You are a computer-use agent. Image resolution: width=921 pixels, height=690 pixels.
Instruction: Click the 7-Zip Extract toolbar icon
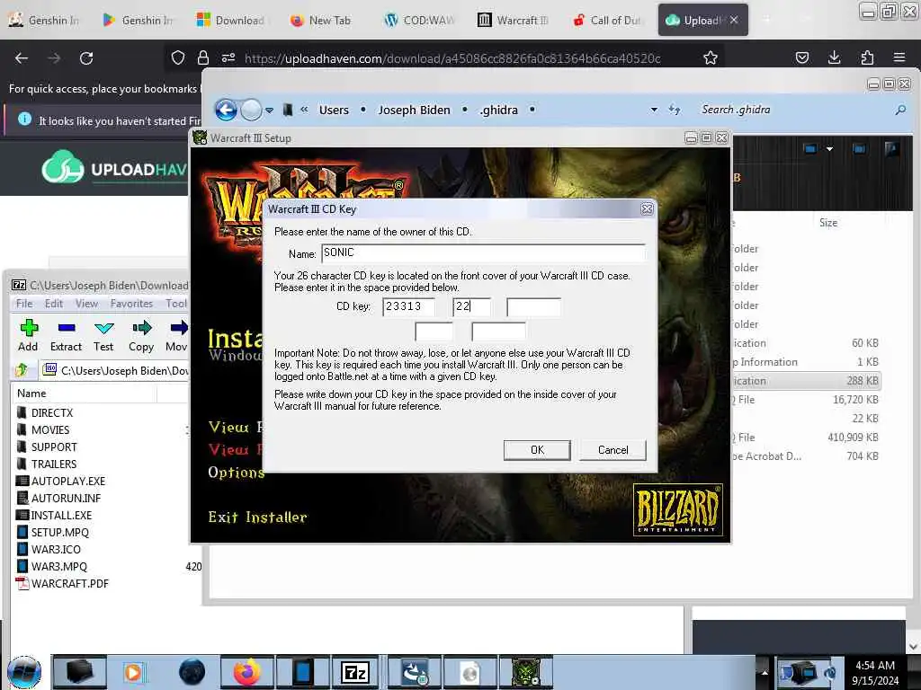coord(66,336)
